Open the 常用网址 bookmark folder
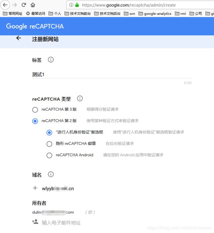This screenshot has height=233, width=214. pos(13,14)
